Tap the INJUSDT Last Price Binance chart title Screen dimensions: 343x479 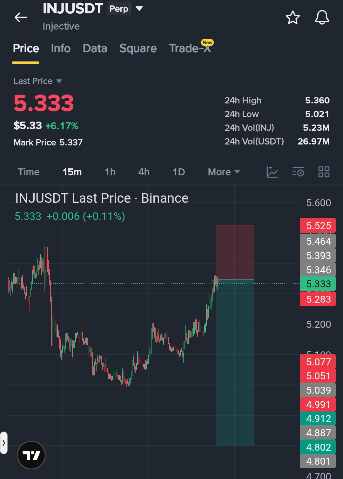click(x=102, y=198)
